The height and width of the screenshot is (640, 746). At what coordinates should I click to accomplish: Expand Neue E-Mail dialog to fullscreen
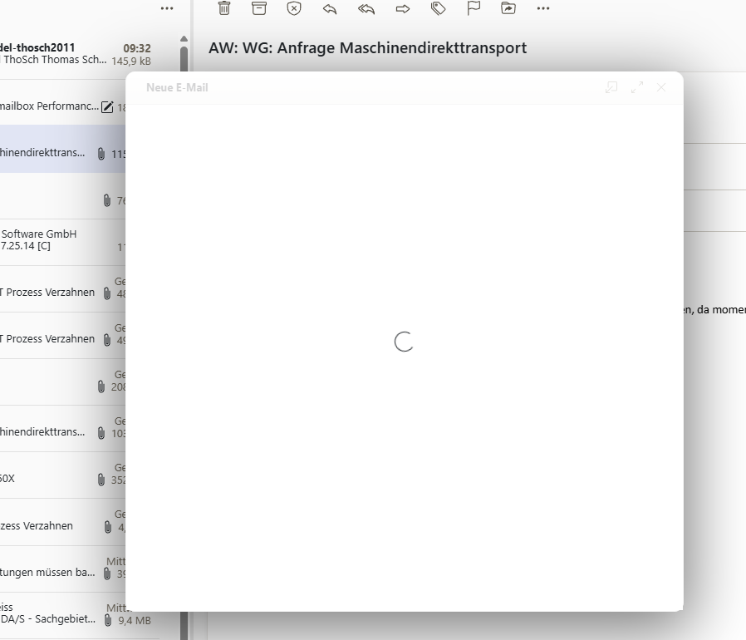click(637, 87)
